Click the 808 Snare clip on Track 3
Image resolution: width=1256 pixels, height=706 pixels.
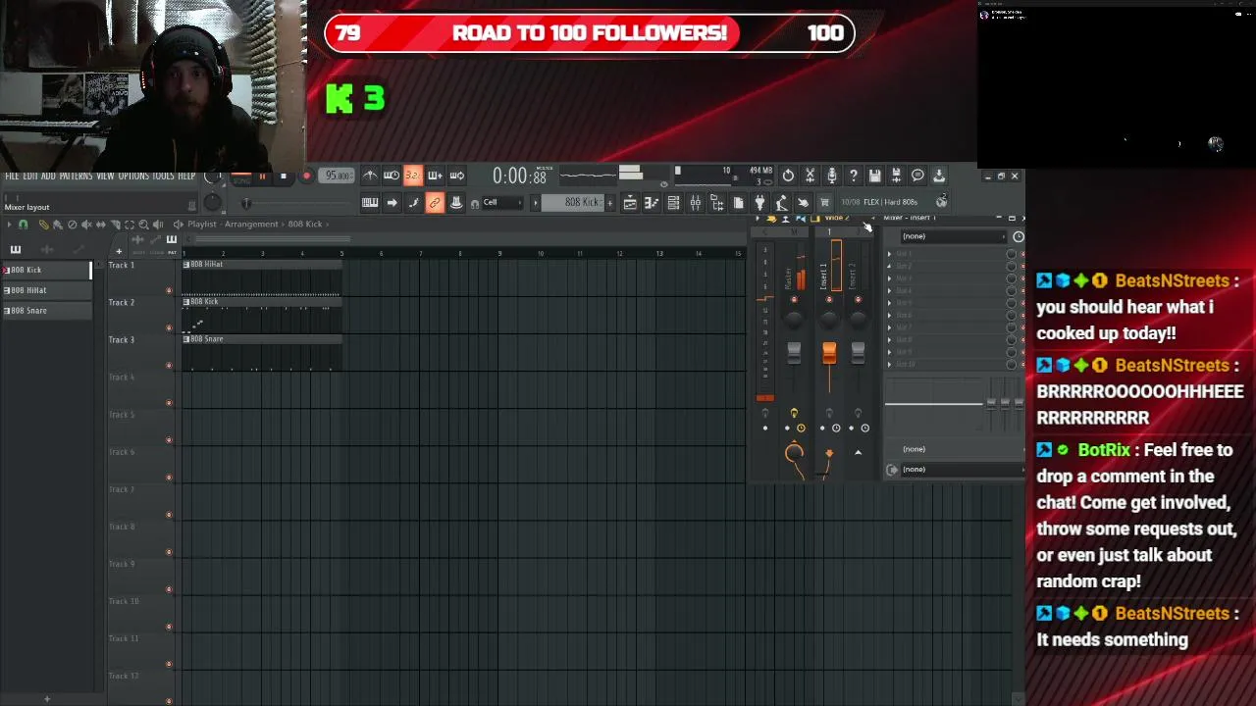pos(261,353)
